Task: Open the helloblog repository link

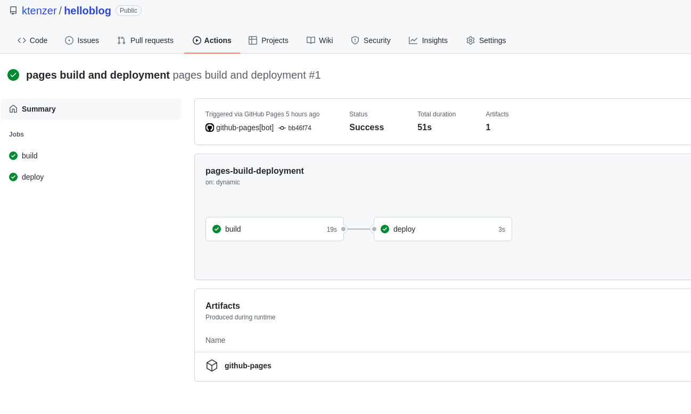Action: pyautogui.click(x=87, y=11)
